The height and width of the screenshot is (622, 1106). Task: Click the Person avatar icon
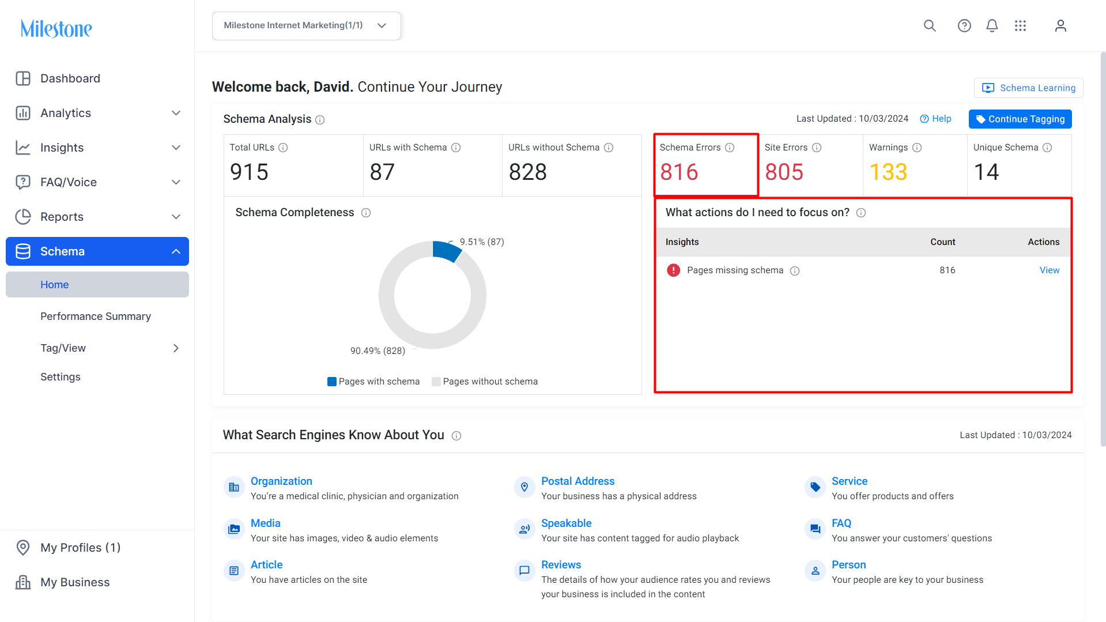(x=815, y=571)
